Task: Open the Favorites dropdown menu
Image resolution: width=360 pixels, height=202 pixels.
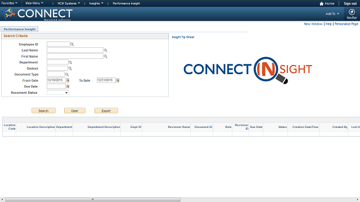Action: (10, 3)
